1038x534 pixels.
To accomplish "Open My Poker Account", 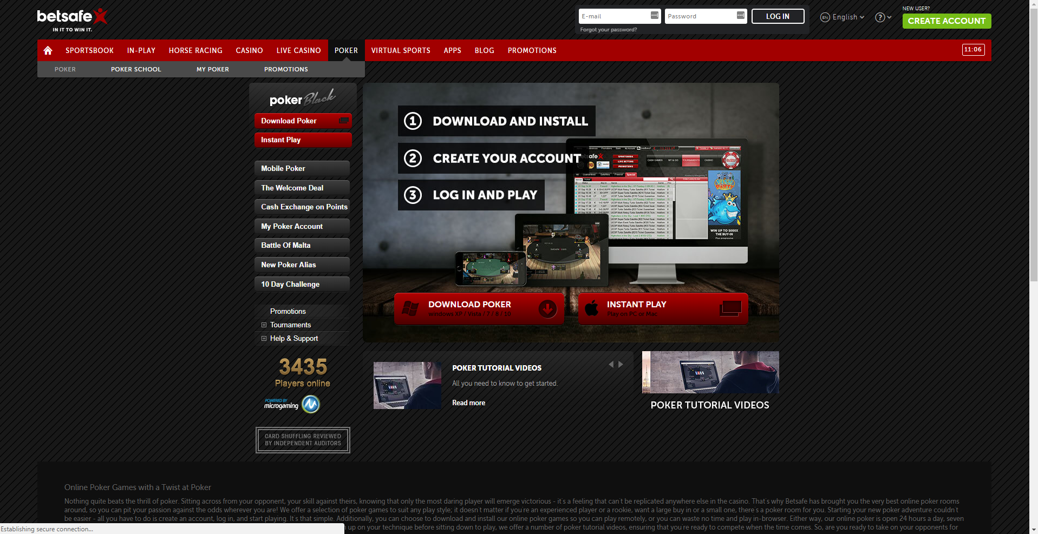I will coord(302,226).
